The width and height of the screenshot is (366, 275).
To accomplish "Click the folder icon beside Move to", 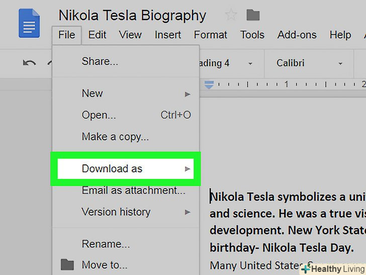I will 67,264.
